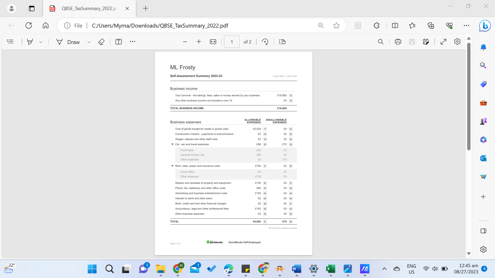Image resolution: width=495 pixels, height=278 pixels.
Task: Click the zoom in plus button
Action: coord(199,42)
